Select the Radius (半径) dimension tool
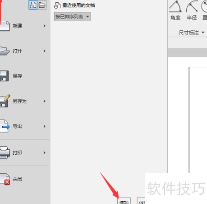The width and height of the screenshot is (207, 204). pyautogui.click(x=192, y=11)
